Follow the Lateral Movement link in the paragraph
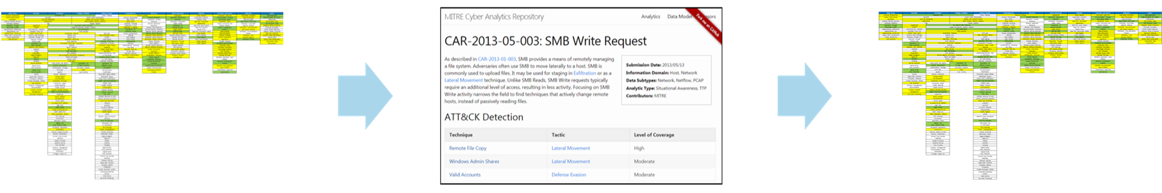The width and height of the screenshot is (1162, 193). pos(464,80)
